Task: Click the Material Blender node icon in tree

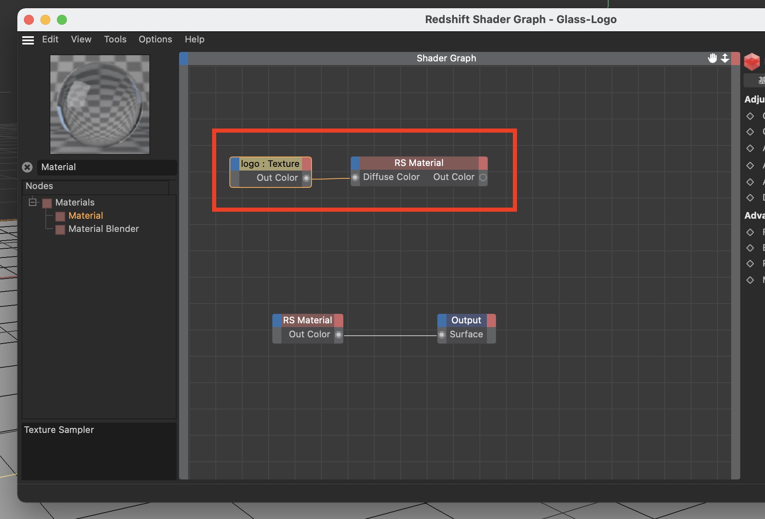Action: point(60,229)
